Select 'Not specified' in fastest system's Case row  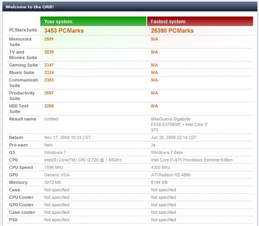tap(163, 190)
